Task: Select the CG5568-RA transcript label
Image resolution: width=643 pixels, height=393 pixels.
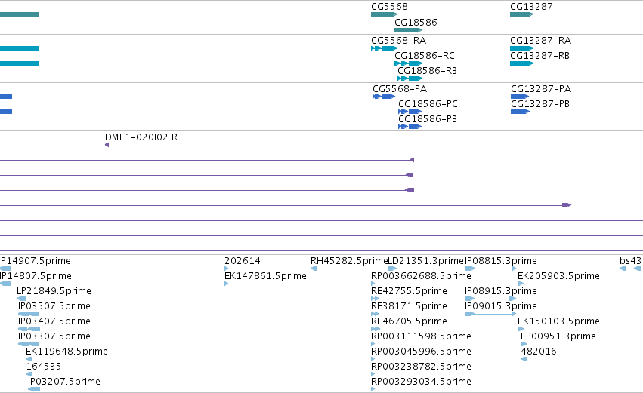Action: [x=398, y=41]
